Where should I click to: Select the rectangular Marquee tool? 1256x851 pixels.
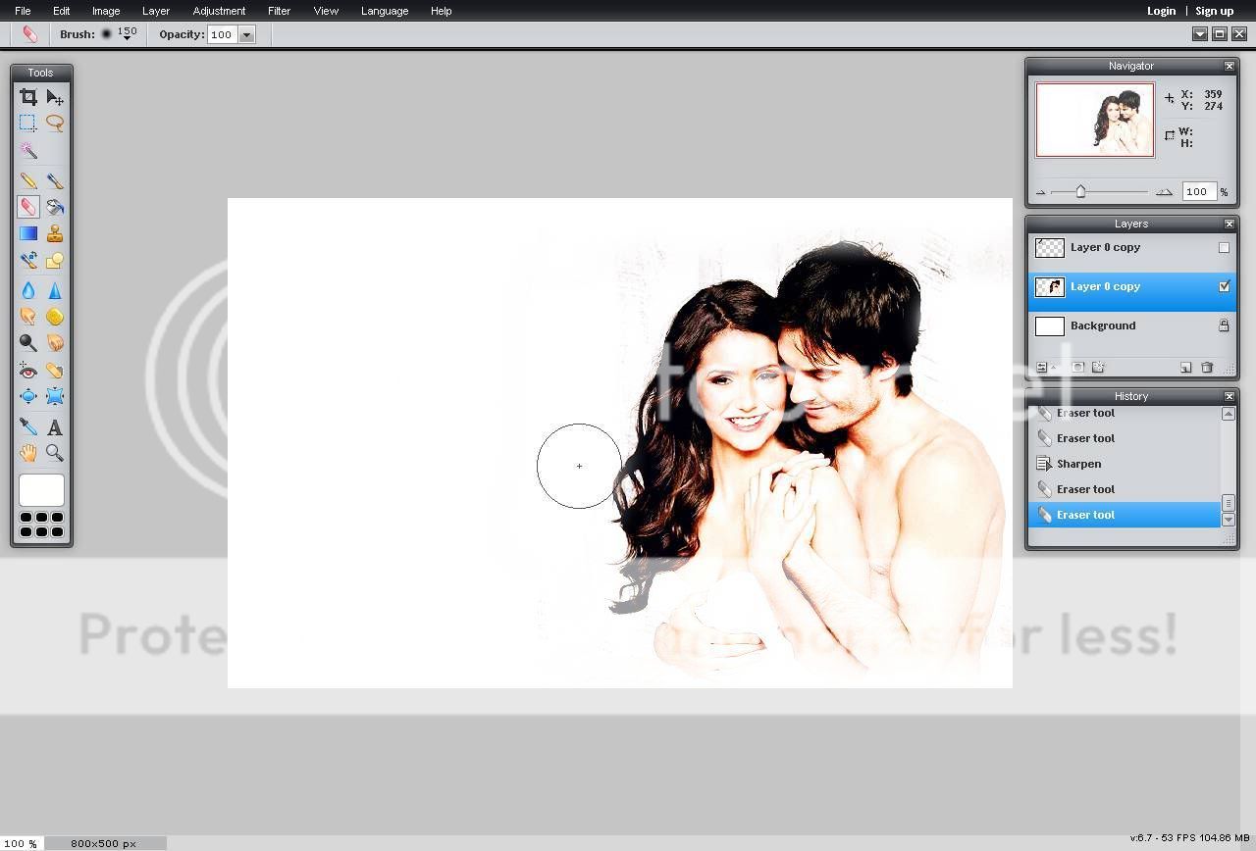point(28,124)
